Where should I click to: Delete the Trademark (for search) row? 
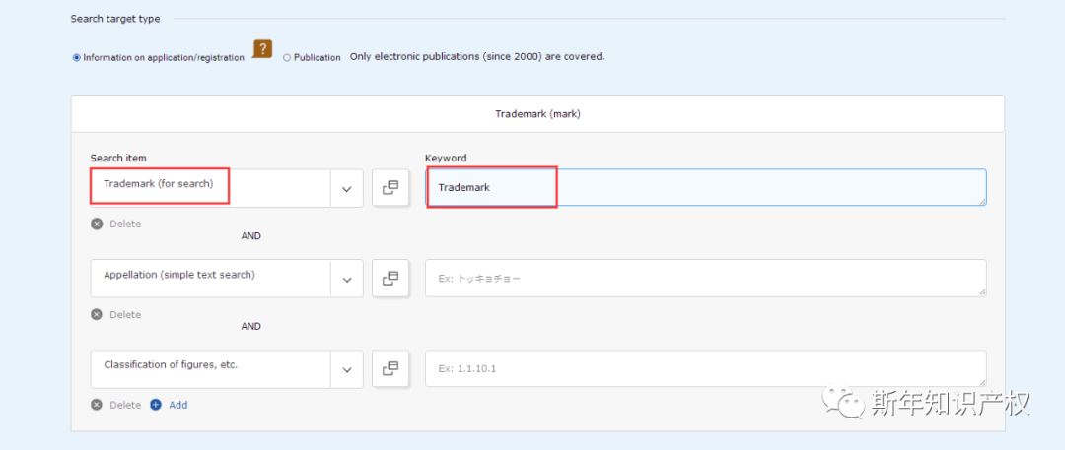click(x=116, y=224)
